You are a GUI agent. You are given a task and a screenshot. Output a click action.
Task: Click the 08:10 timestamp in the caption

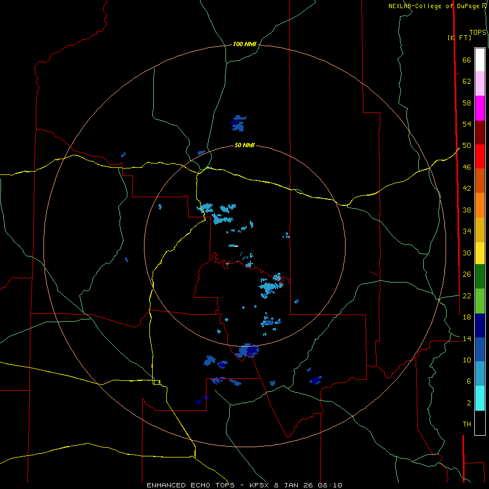coord(330,485)
